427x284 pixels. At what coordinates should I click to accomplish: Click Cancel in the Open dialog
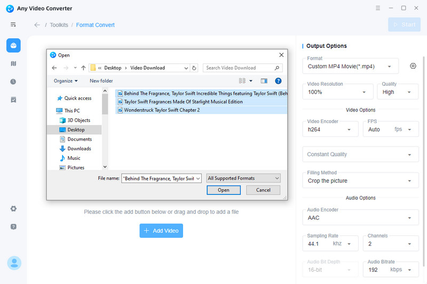click(x=263, y=190)
